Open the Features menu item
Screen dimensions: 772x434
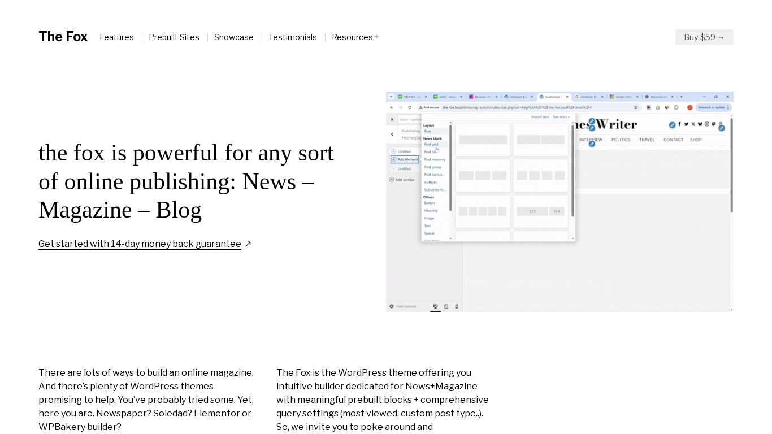click(116, 37)
